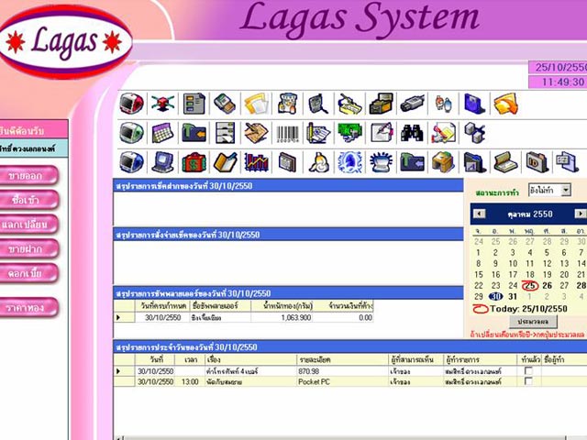The image size is (587, 440).
Task: Click the red cube network icon
Action: 163,104
